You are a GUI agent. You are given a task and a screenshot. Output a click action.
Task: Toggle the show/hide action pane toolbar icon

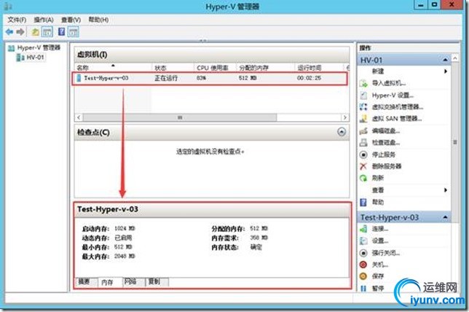tap(74, 32)
